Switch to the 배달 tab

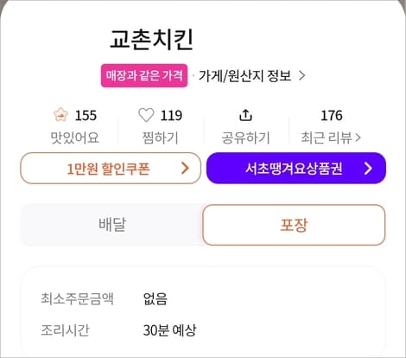pyautogui.click(x=112, y=225)
